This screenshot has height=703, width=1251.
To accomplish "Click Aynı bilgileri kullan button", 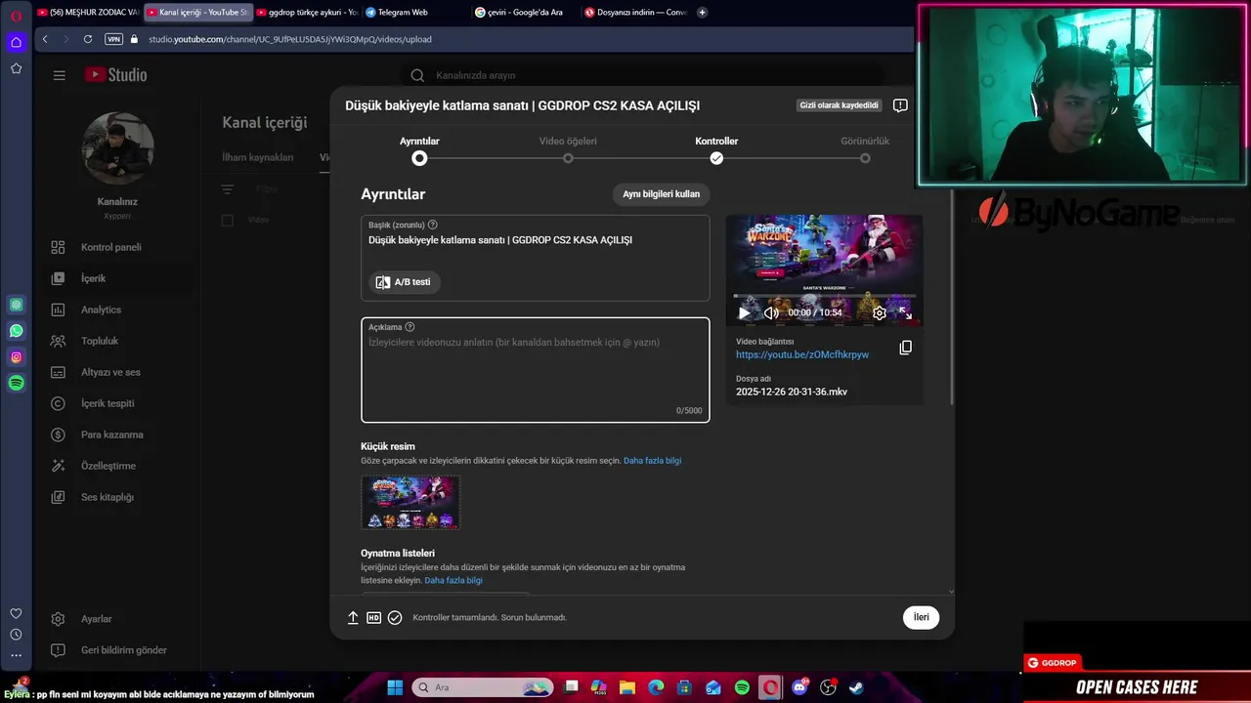I will click(x=662, y=194).
